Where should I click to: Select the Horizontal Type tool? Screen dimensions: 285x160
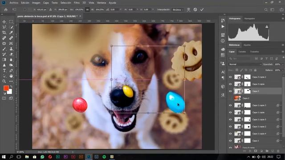pos(4,71)
